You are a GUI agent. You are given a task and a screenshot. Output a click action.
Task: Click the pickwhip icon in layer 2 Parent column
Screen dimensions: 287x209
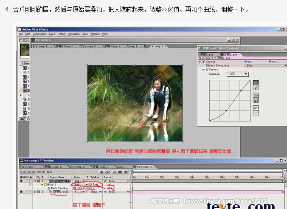(105, 192)
